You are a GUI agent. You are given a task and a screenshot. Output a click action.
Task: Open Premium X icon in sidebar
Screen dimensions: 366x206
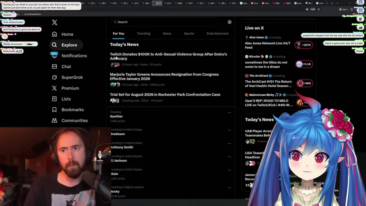[54, 88]
